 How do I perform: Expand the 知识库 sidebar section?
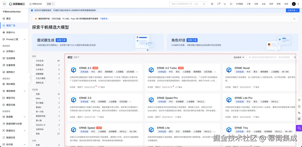point(24,145)
